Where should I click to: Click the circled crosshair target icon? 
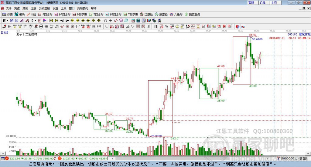click(62, 26)
